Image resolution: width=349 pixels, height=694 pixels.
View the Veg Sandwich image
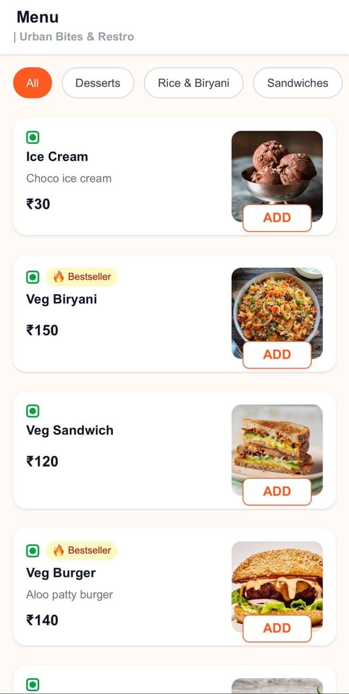coord(277,440)
